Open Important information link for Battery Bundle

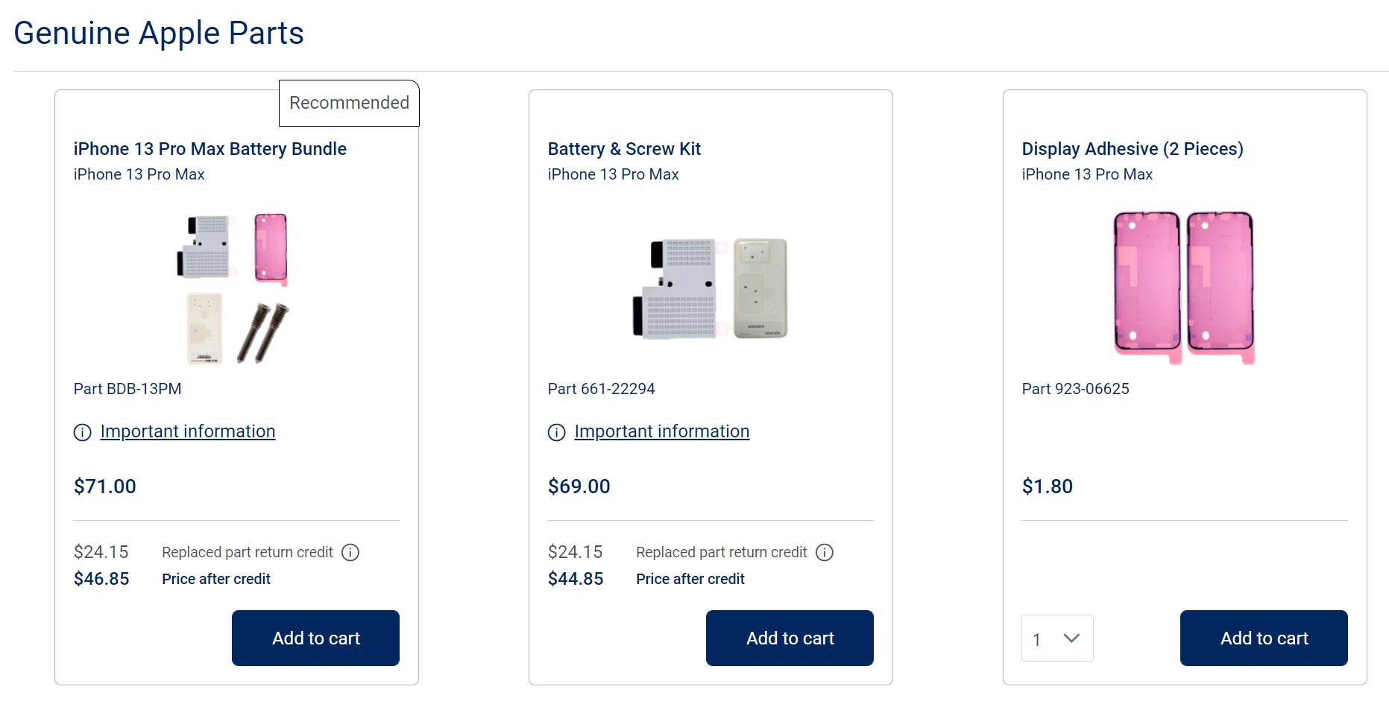pyautogui.click(x=188, y=431)
